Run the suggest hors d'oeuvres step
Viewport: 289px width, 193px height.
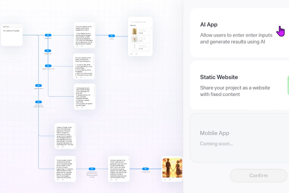[x=48, y=66]
